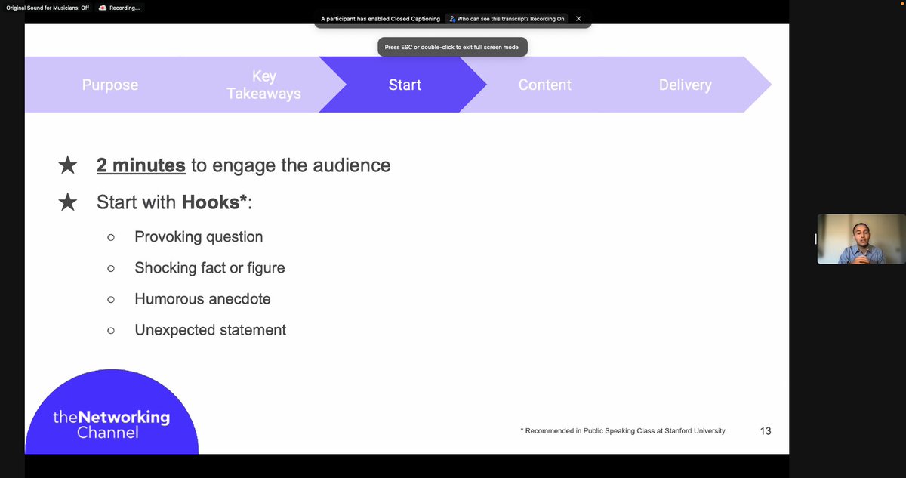Click the handle bar beside speaker video
The image size is (906, 478).
pos(815,239)
